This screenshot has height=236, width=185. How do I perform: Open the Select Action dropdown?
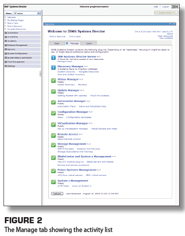pyautogui.click(x=167, y=13)
